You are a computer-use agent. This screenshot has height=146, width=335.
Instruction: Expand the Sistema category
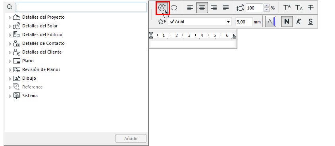pyautogui.click(x=10, y=96)
